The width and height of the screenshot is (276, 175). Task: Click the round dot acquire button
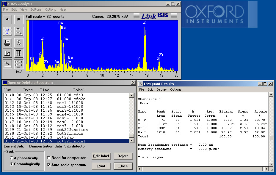point(7,19)
